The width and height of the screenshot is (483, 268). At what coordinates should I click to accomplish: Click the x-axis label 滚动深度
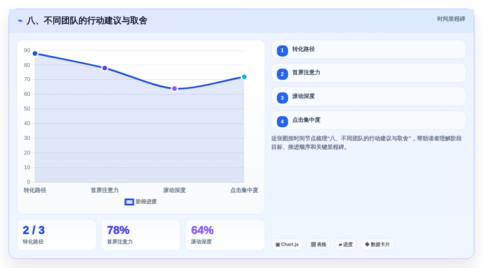174,190
